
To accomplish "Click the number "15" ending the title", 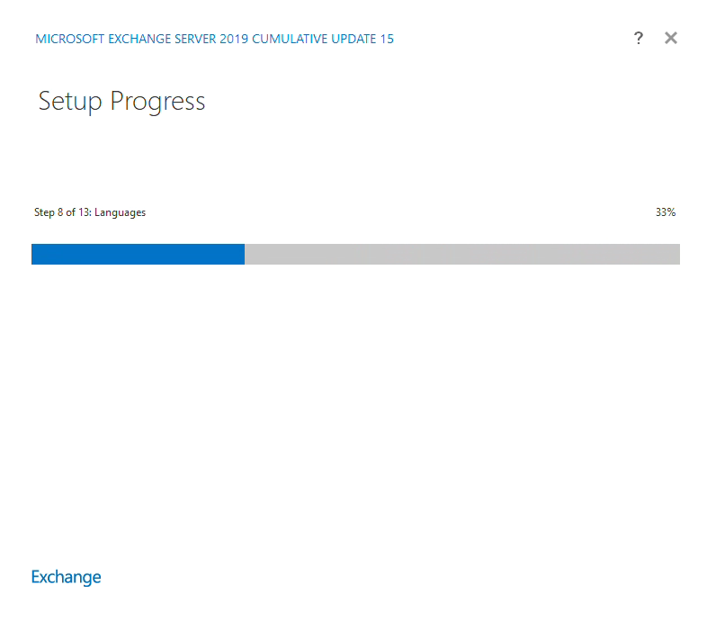I will (386, 39).
